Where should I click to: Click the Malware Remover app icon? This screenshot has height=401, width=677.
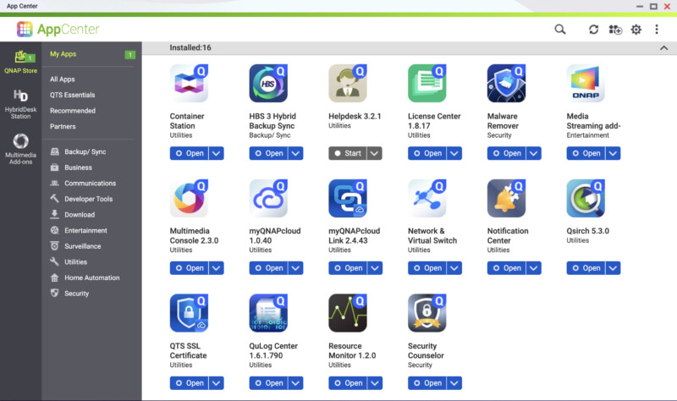coord(507,83)
